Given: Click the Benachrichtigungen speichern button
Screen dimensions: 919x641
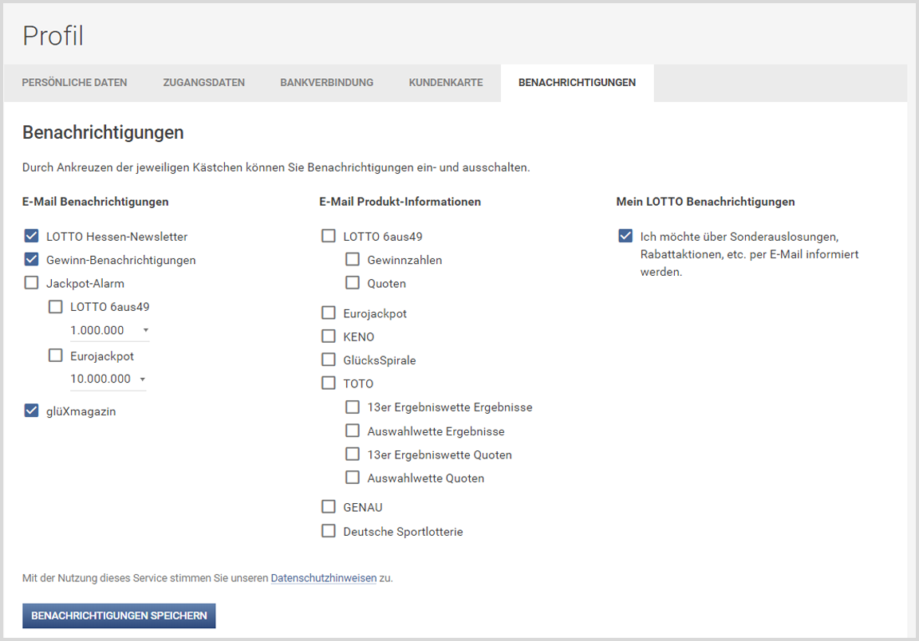Looking at the screenshot, I should (x=119, y=615).
